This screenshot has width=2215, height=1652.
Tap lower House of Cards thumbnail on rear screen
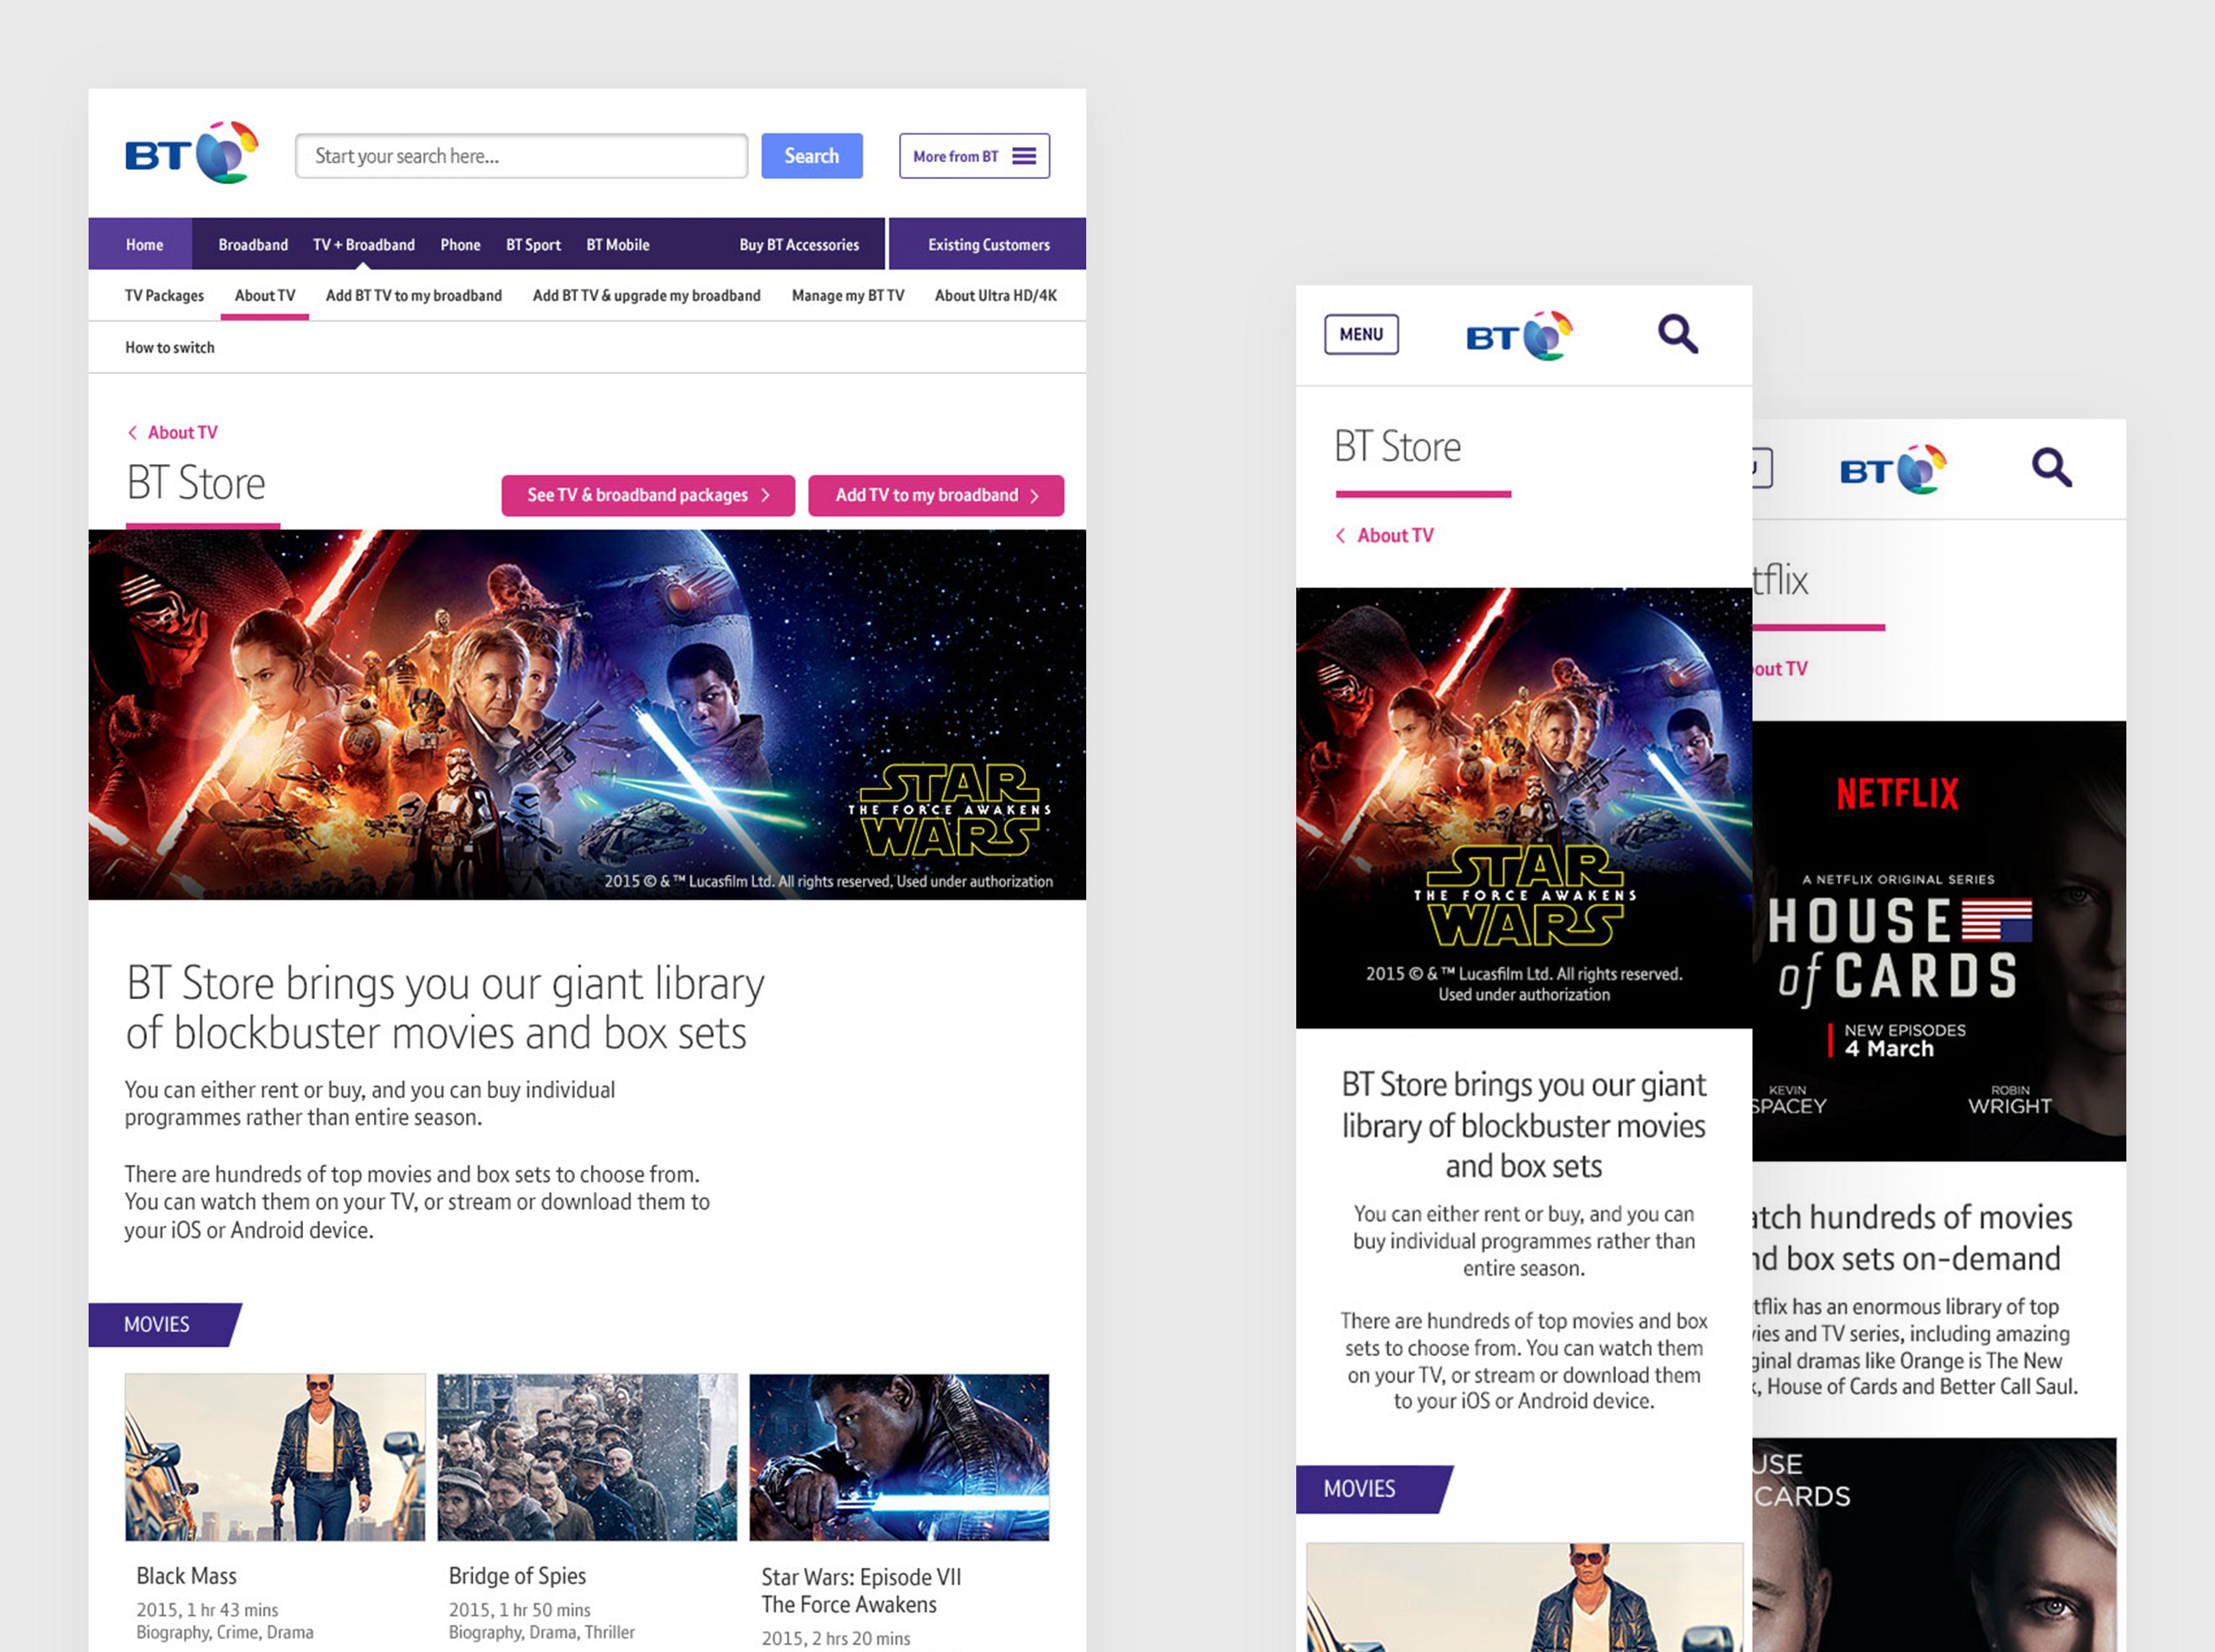1934,1545
